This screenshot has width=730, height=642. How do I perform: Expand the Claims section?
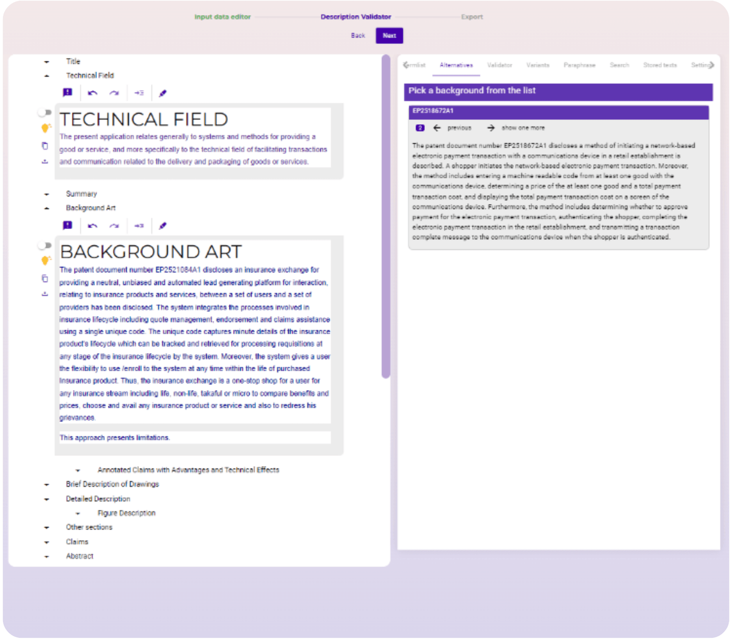pos(47,542)
